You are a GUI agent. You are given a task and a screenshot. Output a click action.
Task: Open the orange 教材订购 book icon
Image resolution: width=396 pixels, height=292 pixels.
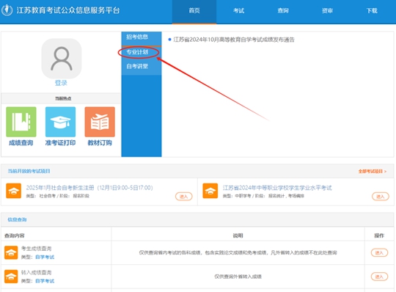pos(100,122)
